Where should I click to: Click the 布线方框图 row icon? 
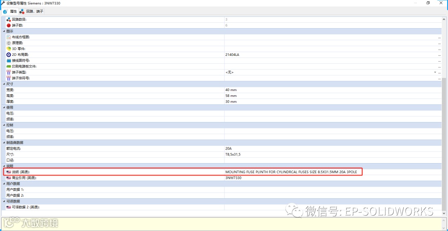pos(9,37)
